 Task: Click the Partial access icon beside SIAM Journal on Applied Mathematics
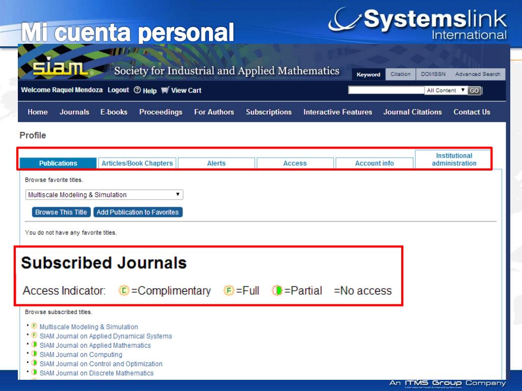[34, 345]
